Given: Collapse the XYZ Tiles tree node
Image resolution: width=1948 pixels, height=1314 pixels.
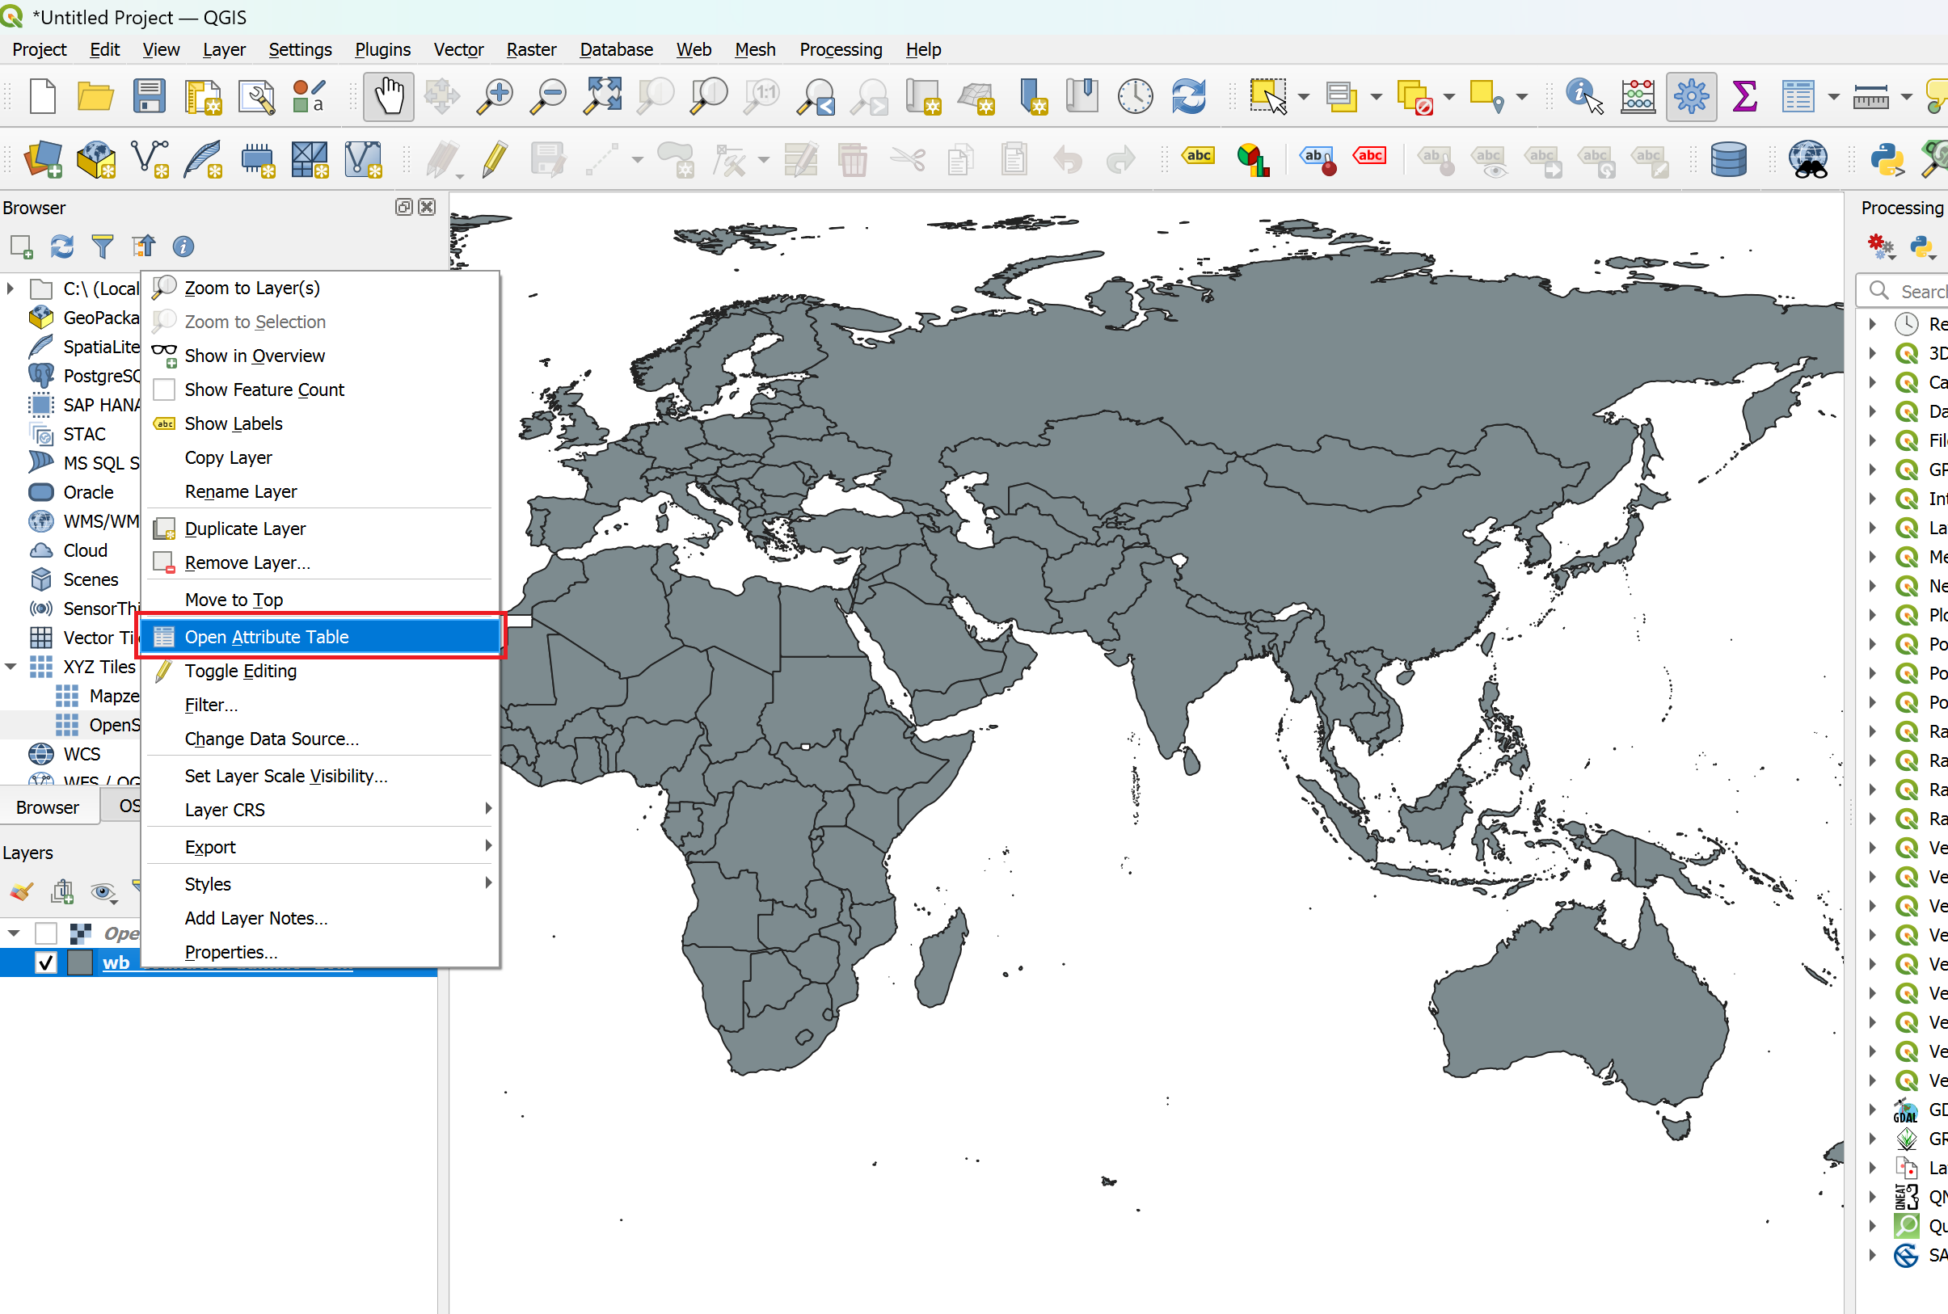Looking at the screenshot, I should (x=10, y=667).
